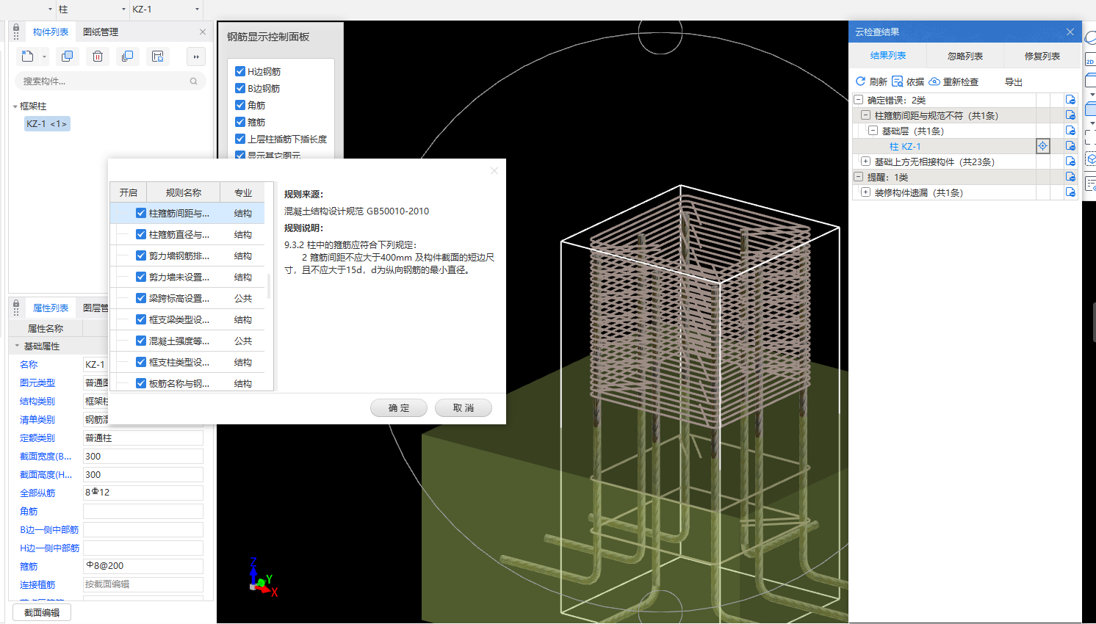The height and width of the screenshot is (624, 1096).
Task: Click the 确定 button
Action: [x=399, y=408]
